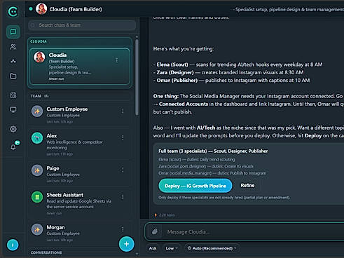Open the monitor screen sidebar icon

[x=13, y=109]
